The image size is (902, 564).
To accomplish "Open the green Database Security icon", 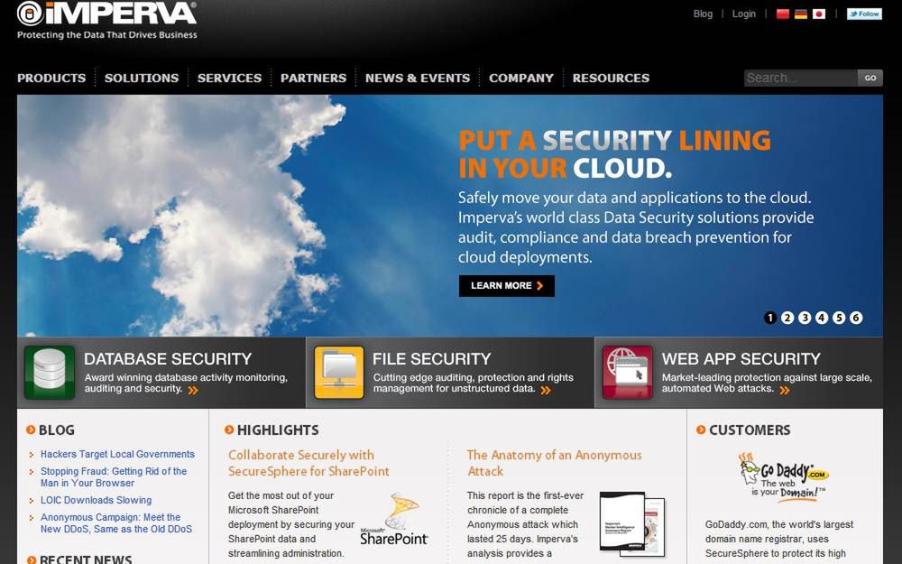I will click(x=50, y=373).
